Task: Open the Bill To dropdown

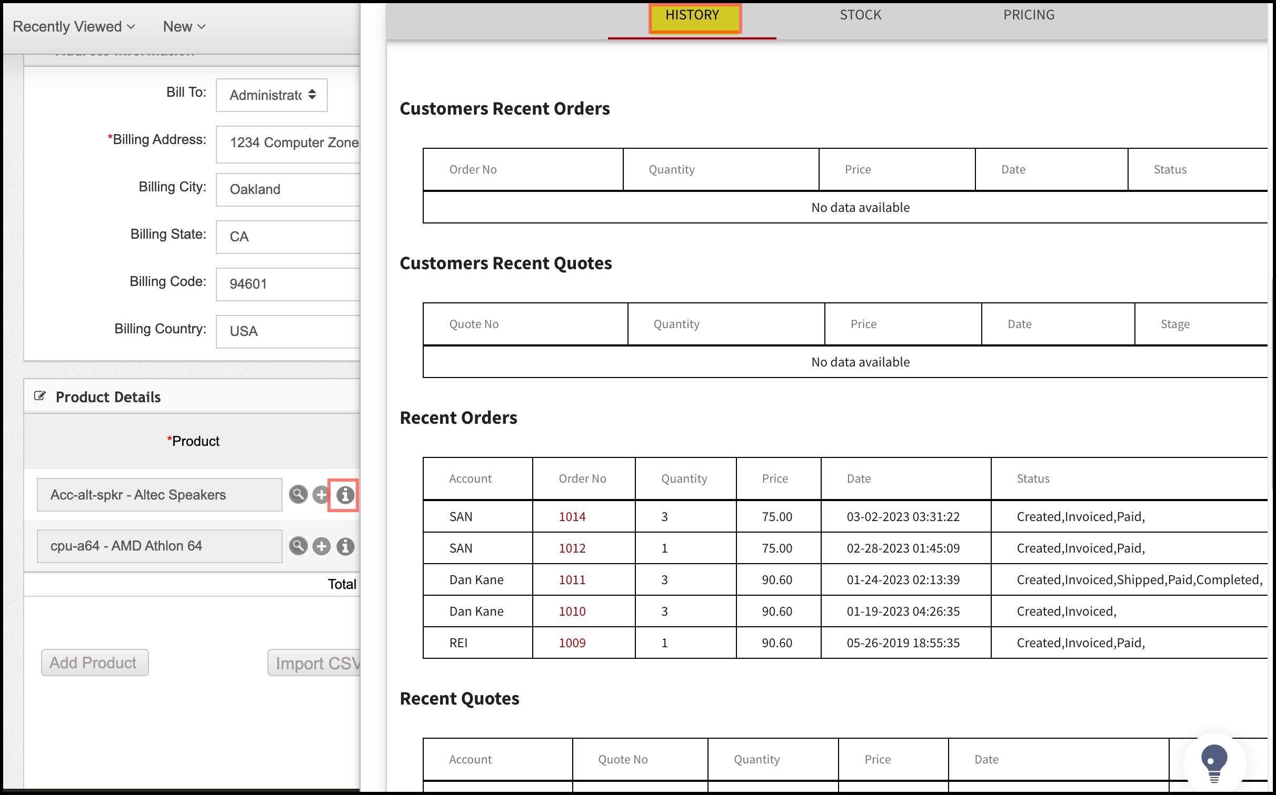Action: tap(272, 95)
